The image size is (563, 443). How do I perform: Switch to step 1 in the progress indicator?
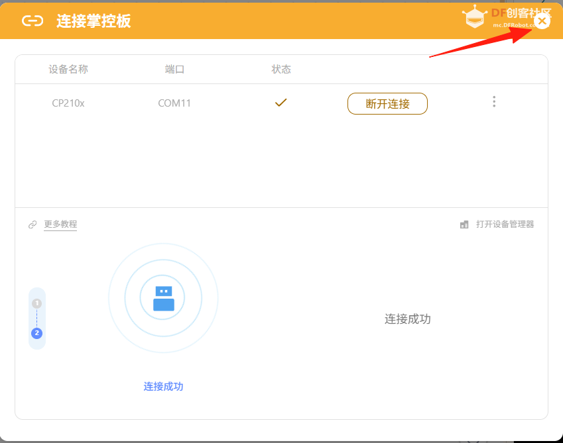(x=37, y=303)
